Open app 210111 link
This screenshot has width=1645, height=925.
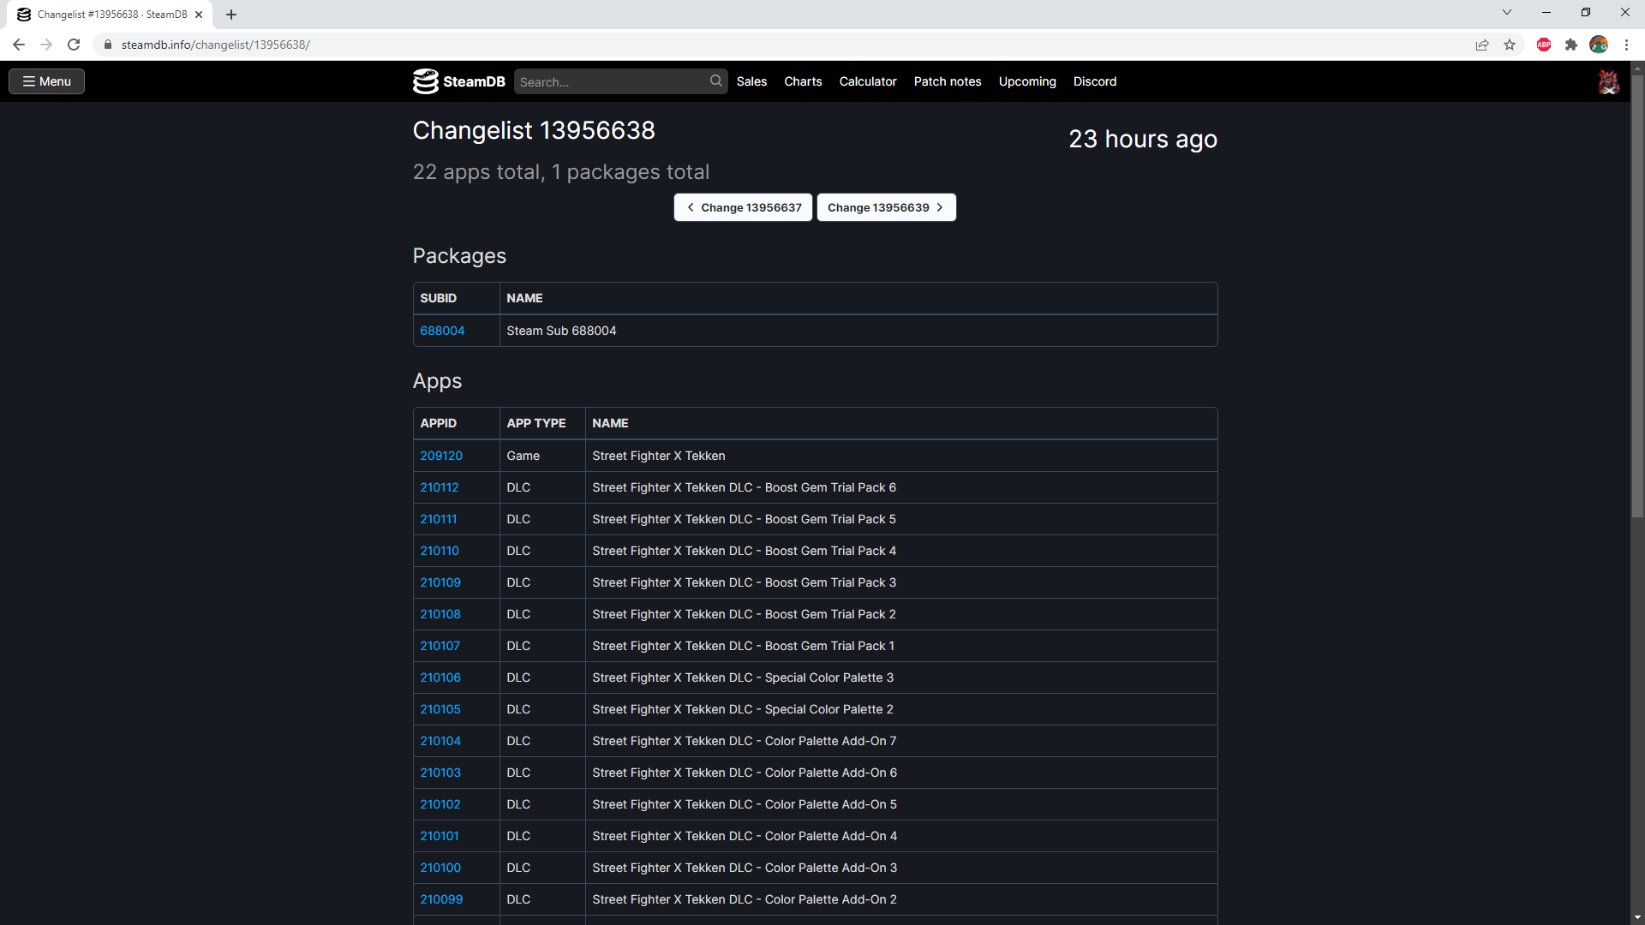(439, 519)
